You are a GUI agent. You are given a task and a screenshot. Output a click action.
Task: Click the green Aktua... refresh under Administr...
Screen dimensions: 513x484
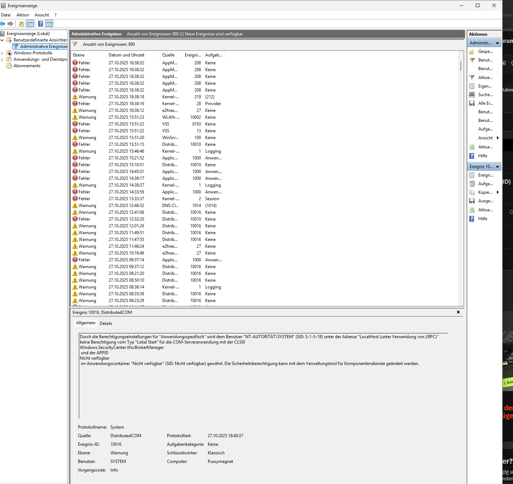pos(485,147)
